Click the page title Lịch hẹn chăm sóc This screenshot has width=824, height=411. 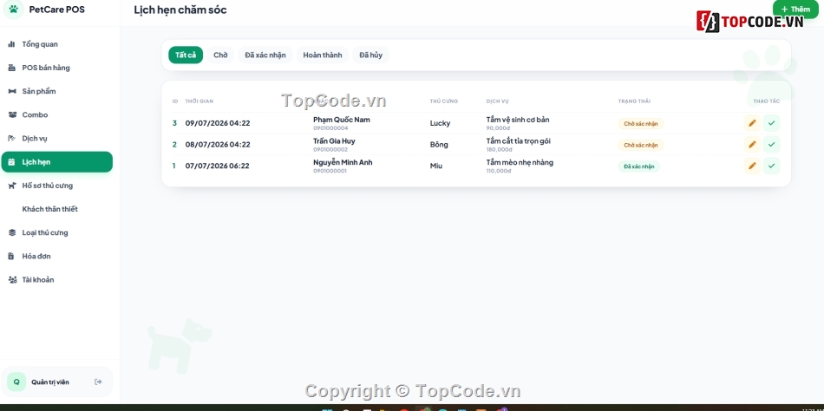click(x=180, y=10)
